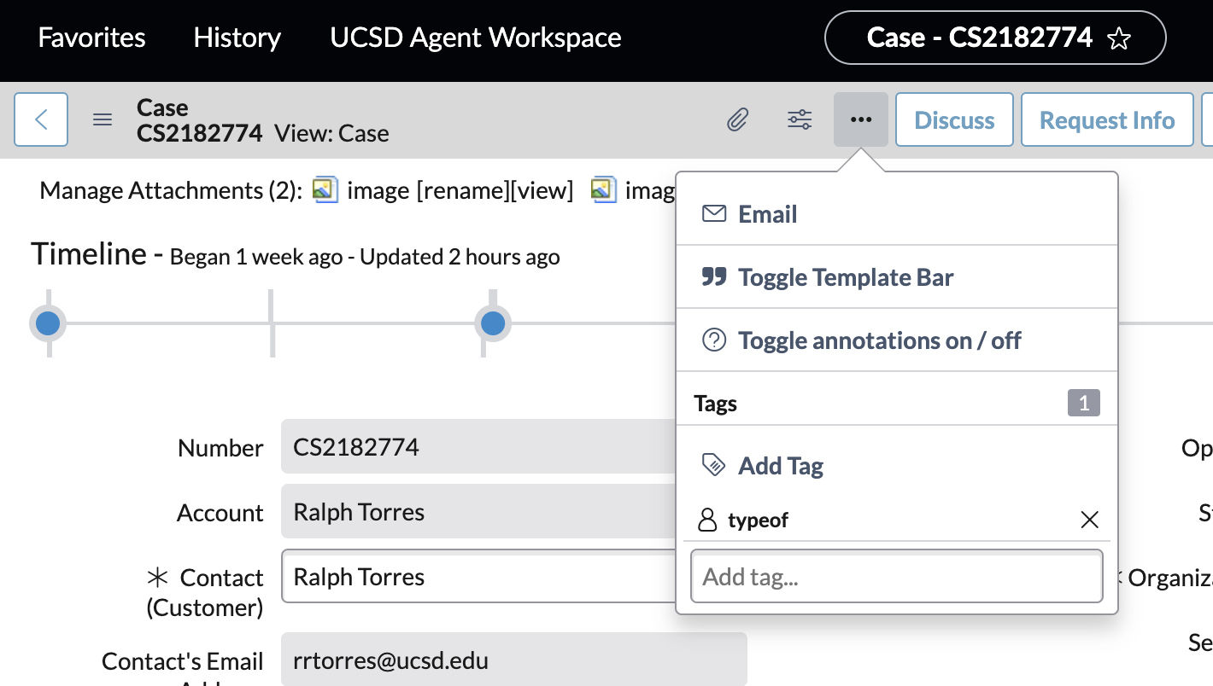The width and height of the screenshot is (1213, 686).
Task: Toggle the Template Bar
Action: (x=845, y=276)
